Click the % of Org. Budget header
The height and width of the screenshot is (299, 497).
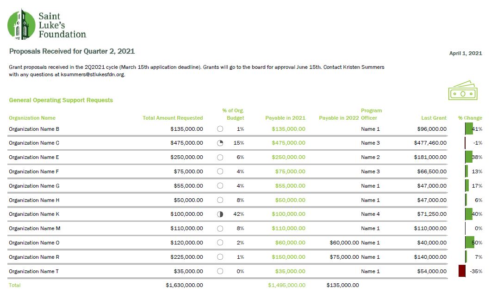tap(233, 114)
